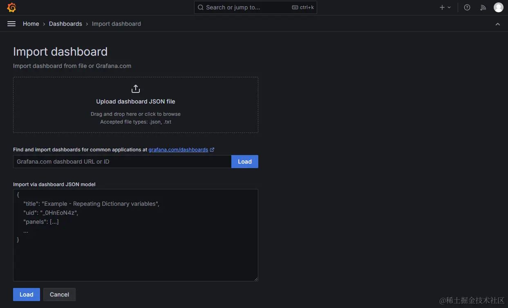This screenshot has height=308, width=508.
Task: Focus the dashboard JSON model text area
Action: pos(136,235)
